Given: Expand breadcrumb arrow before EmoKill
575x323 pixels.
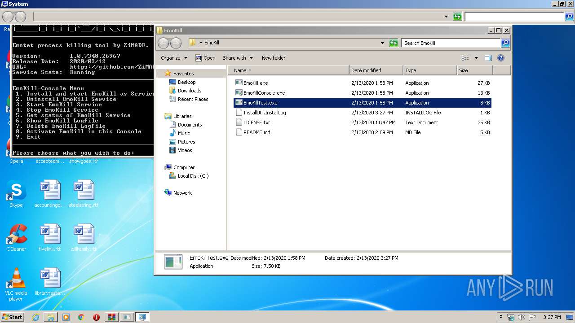Looking at the screenshot, I should pyautogui.click(x=201, y=43).
